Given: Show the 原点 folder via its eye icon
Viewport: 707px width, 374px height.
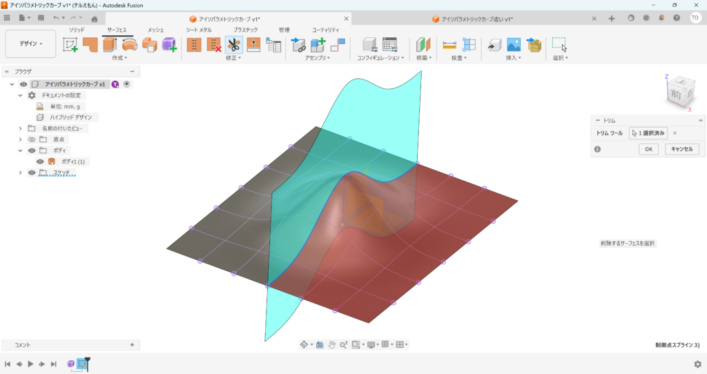Looking at the screenshot, I should click(x=32, y=139).
